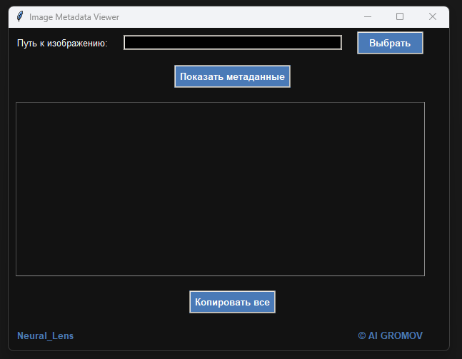Focus the image path input field
The image size is (462, 359).
tap(232, 43)
